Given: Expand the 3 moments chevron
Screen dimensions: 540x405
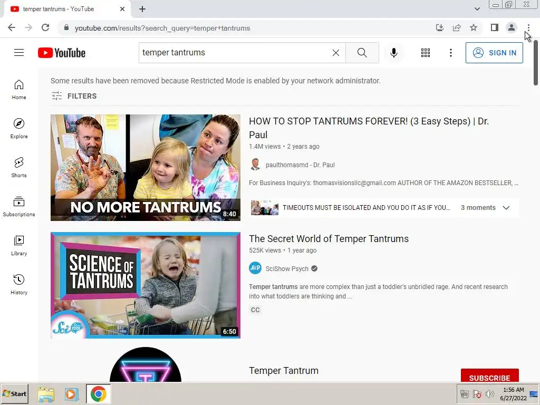Looking at the screenshot, I should pos(506,208).
